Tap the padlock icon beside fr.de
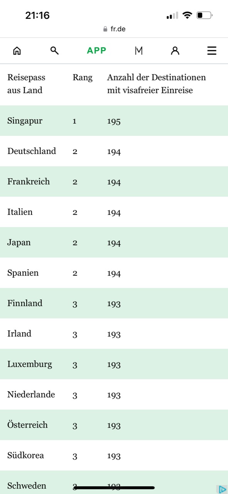The height and width of the screenshot is (494, 228). pos(105,29)
